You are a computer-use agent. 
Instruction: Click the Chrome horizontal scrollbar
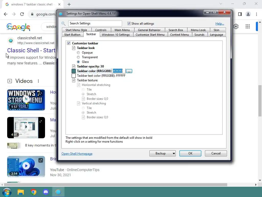[116, 185]
